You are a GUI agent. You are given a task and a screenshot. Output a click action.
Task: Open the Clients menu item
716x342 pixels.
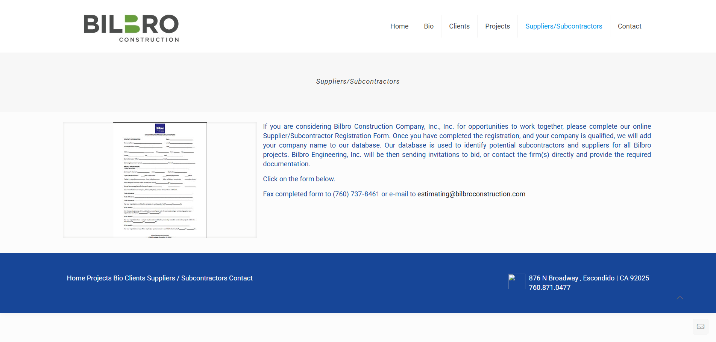tap(459, 26)
